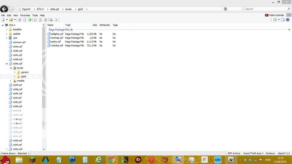This screenshot has width=292, height=164.
Task: Open the view mode dropdown arrow
Action: coord(279,20)
